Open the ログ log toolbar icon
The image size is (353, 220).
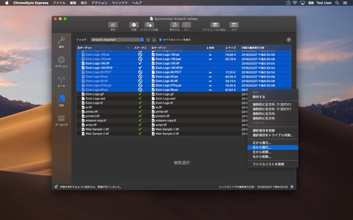[234, 25]
